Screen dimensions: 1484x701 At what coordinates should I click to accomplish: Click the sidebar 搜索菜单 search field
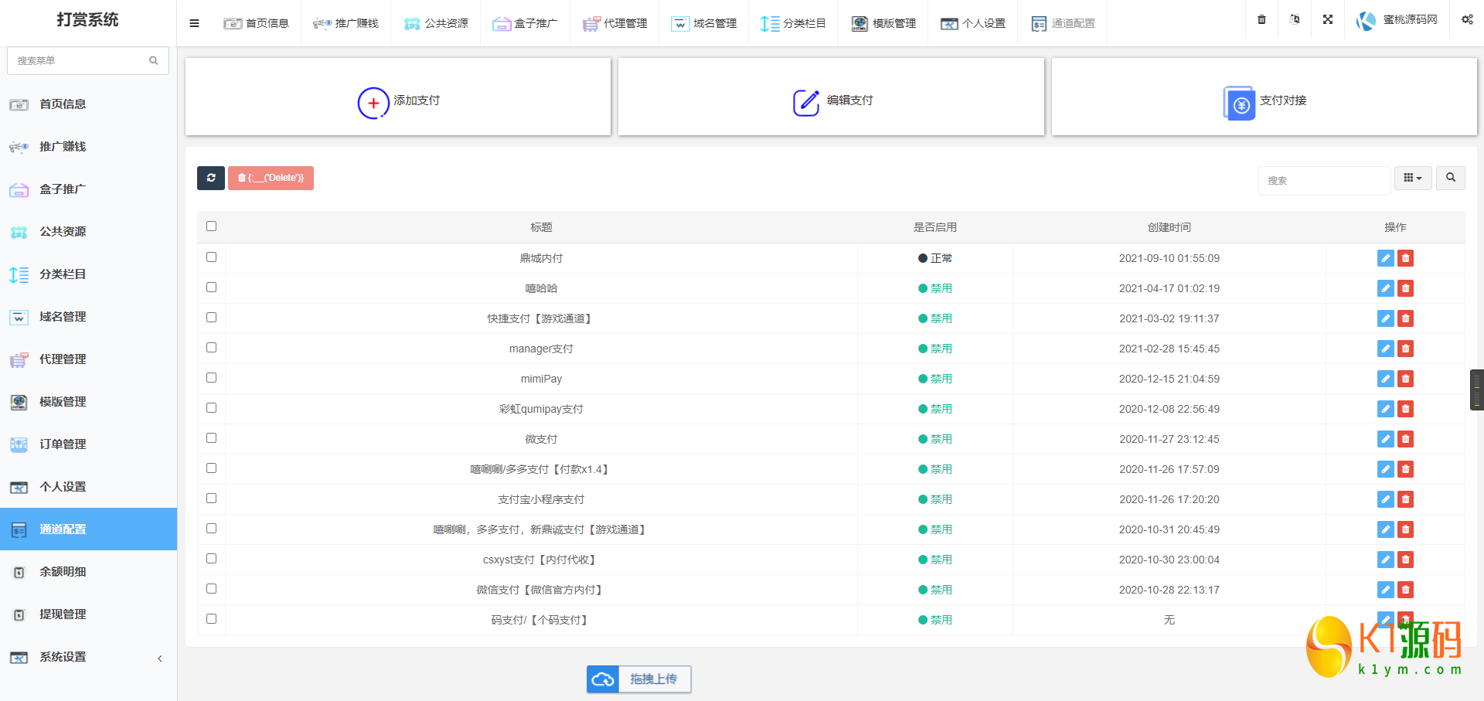[x=81, y=60]
